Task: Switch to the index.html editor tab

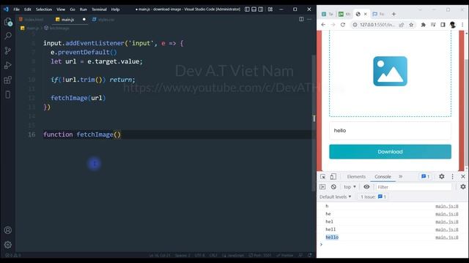Action: point(32,20)
